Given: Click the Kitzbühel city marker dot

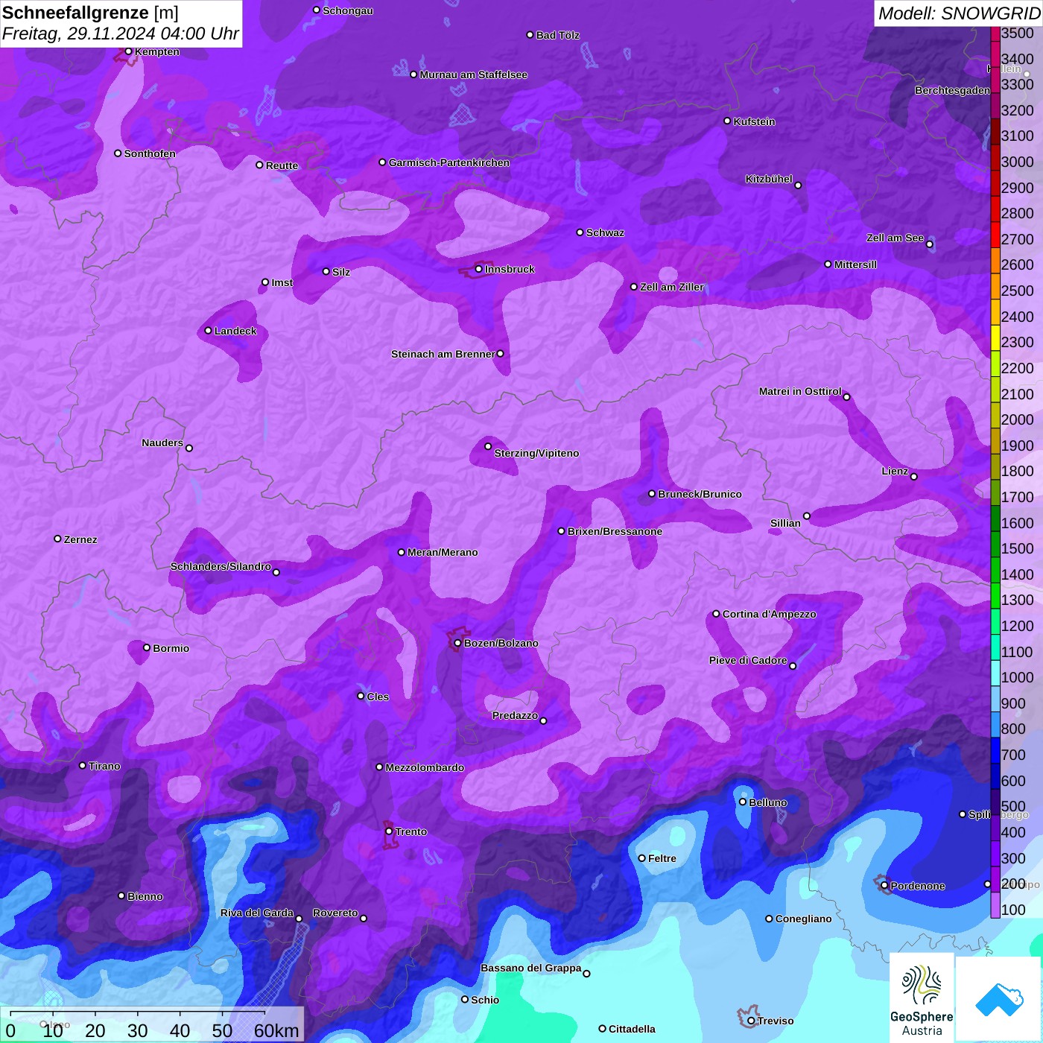Looking at the screenshot, I should click(x=798, y=186).
